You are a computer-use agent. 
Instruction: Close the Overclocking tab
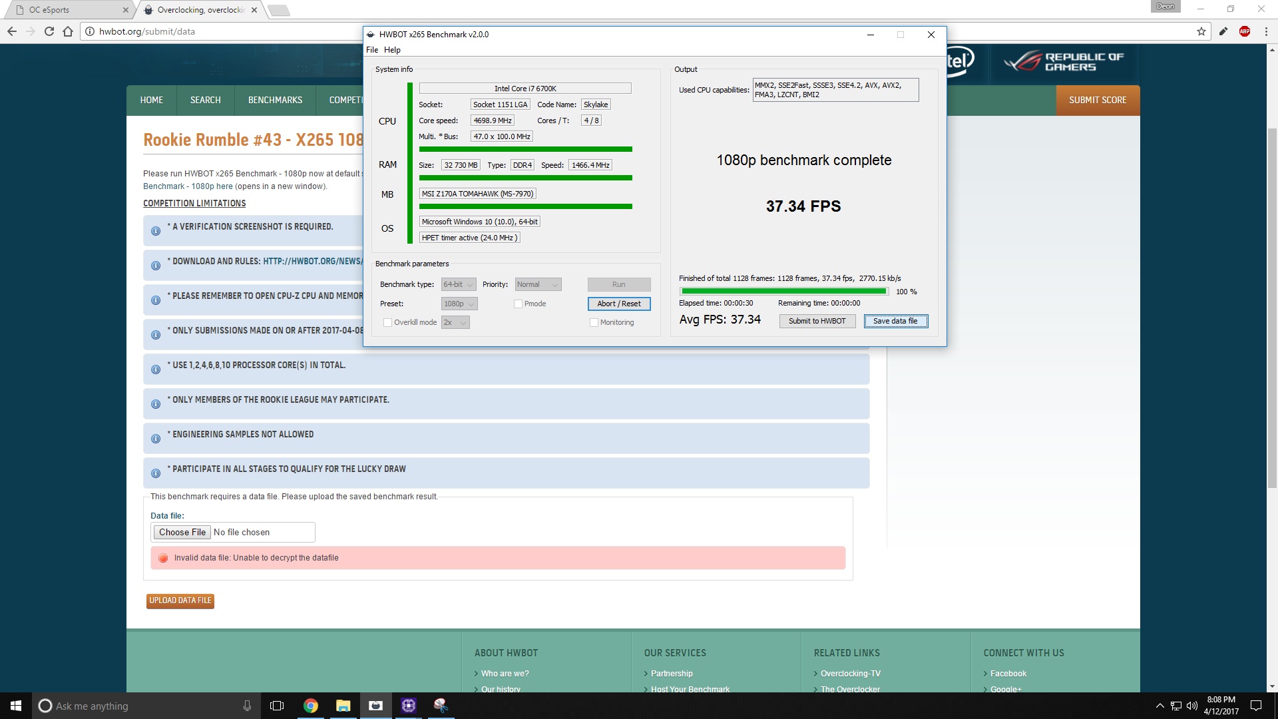(254, 10)
